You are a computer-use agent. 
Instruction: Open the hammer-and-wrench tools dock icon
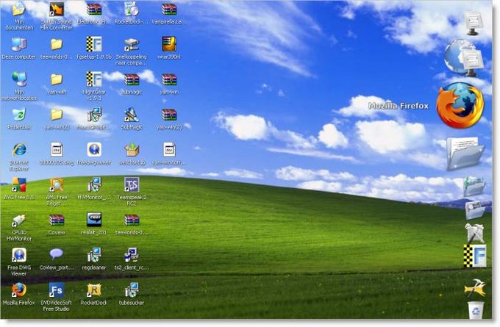474,233
